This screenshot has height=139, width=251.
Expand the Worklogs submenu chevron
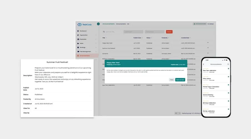coord(96,48)
